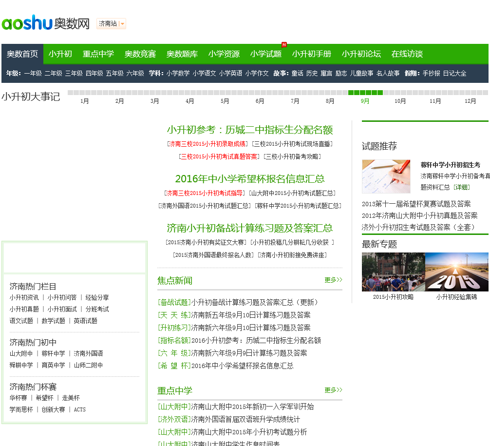Open headline 济南小升初备战计算练习题及答案汇总
The width and height of the screenshot is (490, 446).
(x=250, y=228)
